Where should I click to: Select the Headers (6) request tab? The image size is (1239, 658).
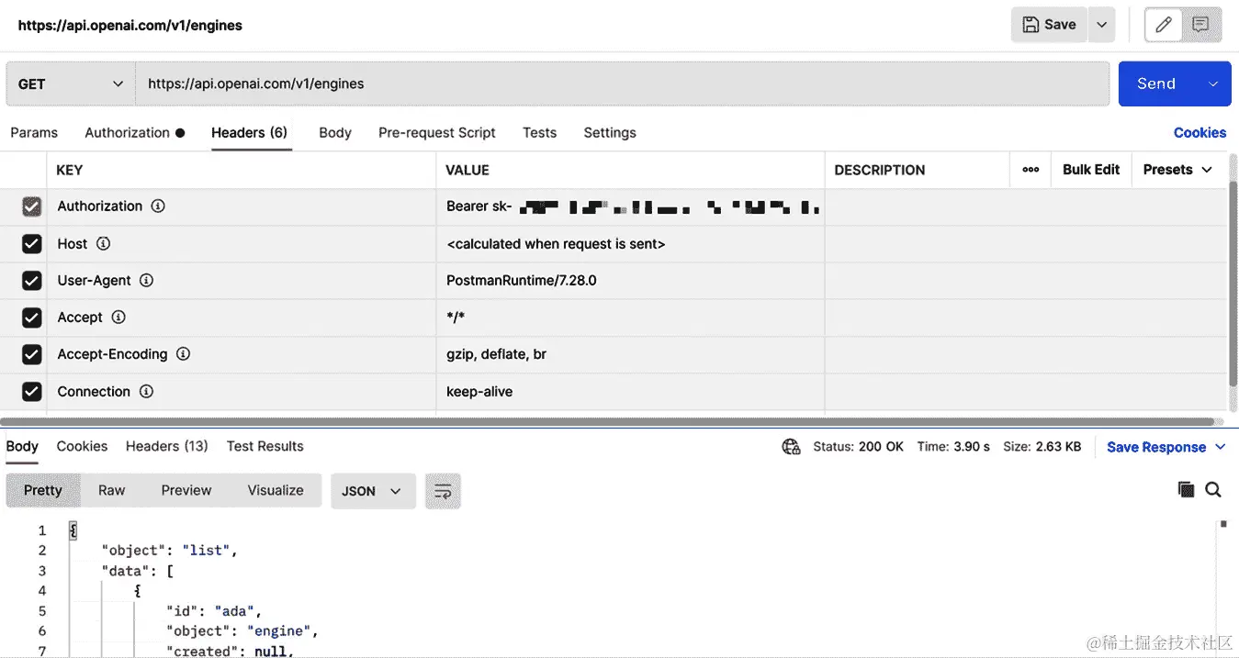click(x=249, y=132)
